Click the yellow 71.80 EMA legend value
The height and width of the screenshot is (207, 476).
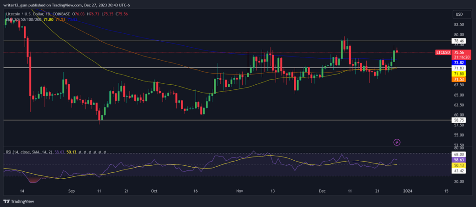click(x=48, y=19)
